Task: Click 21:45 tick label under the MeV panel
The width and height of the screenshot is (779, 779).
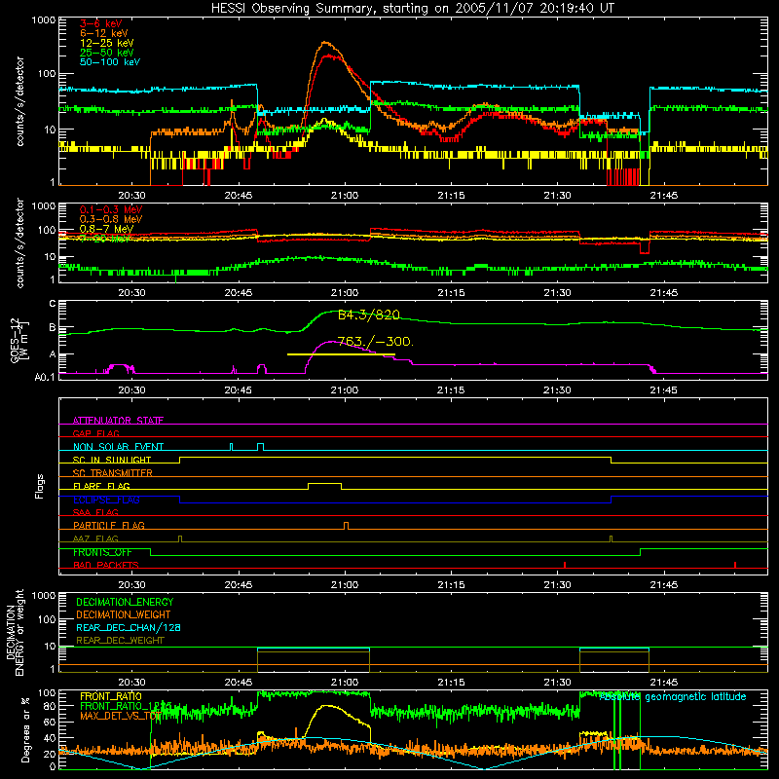Action: 664,293
